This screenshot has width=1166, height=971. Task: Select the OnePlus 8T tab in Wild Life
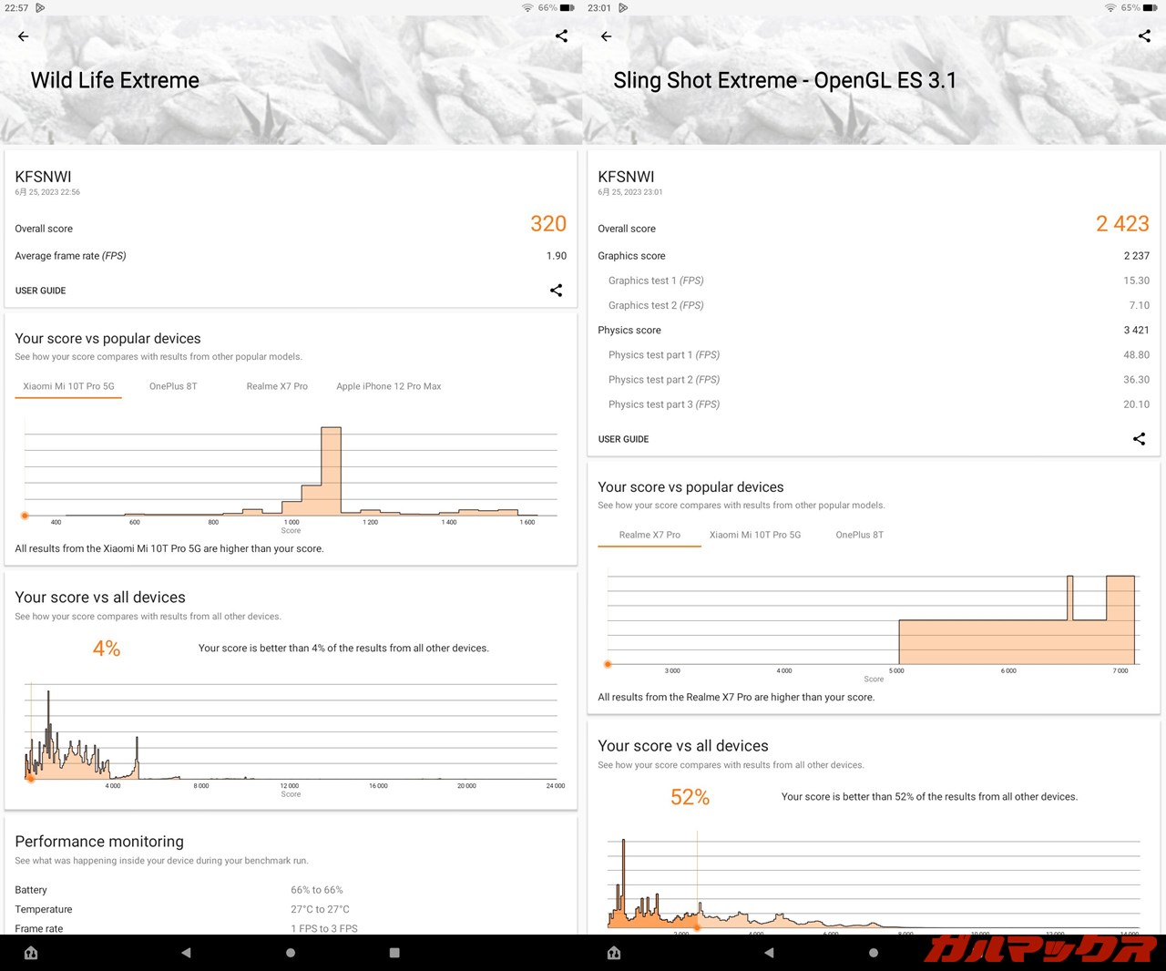[x=173, y=386]
